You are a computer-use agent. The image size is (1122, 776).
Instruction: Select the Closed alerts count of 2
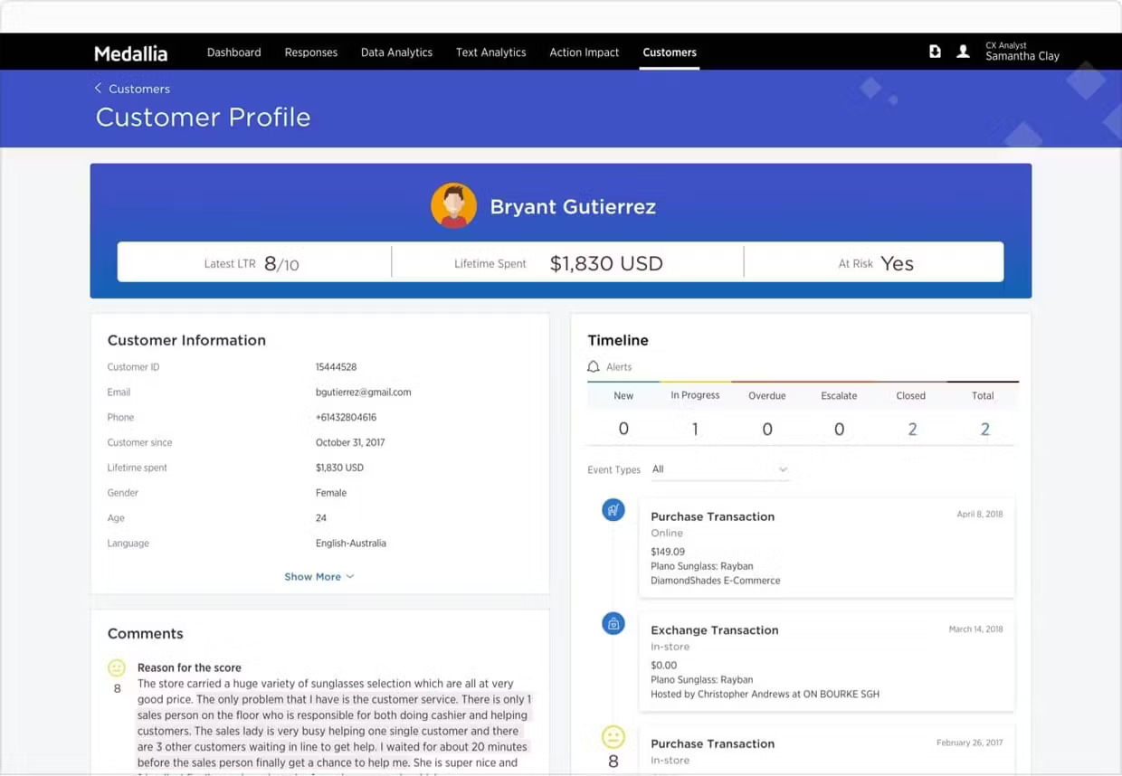point(911,429)
